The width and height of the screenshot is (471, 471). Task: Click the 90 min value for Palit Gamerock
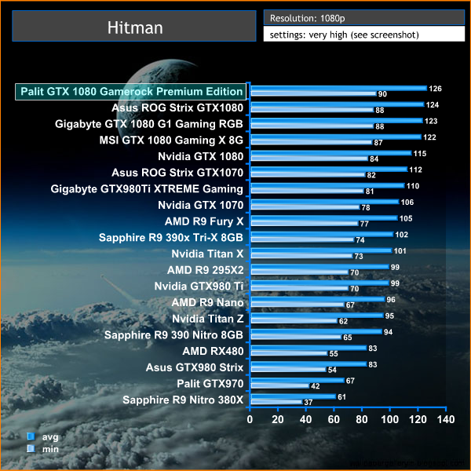tap(382, 94)
